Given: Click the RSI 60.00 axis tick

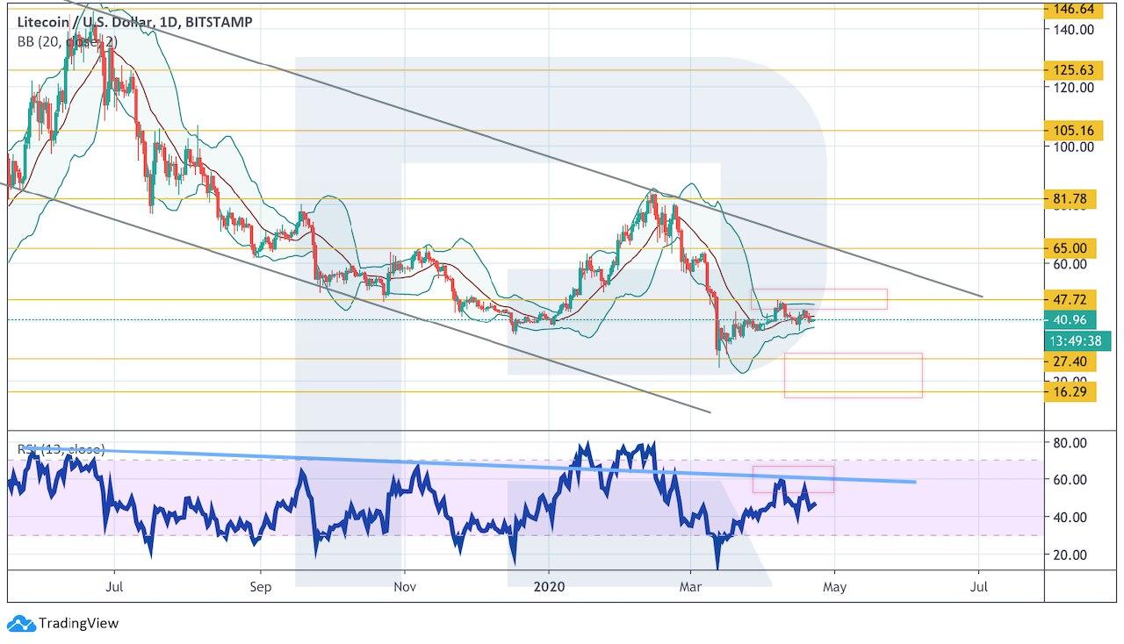Looking at the screenshot, I should (x=1071, y=480).
